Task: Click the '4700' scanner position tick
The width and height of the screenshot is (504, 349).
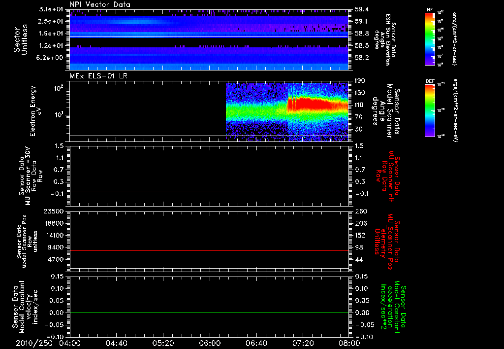Action: click(x=56, y=259)
